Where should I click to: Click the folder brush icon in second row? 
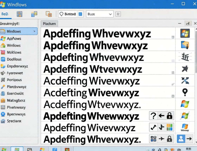[185, 45]
